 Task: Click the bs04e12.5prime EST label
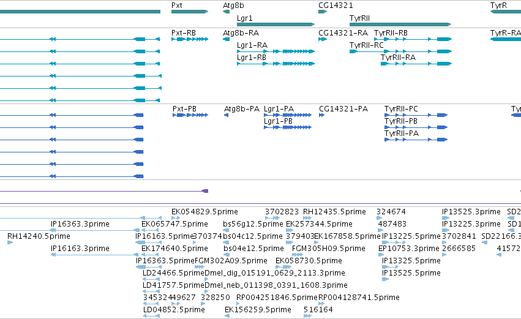253,249
